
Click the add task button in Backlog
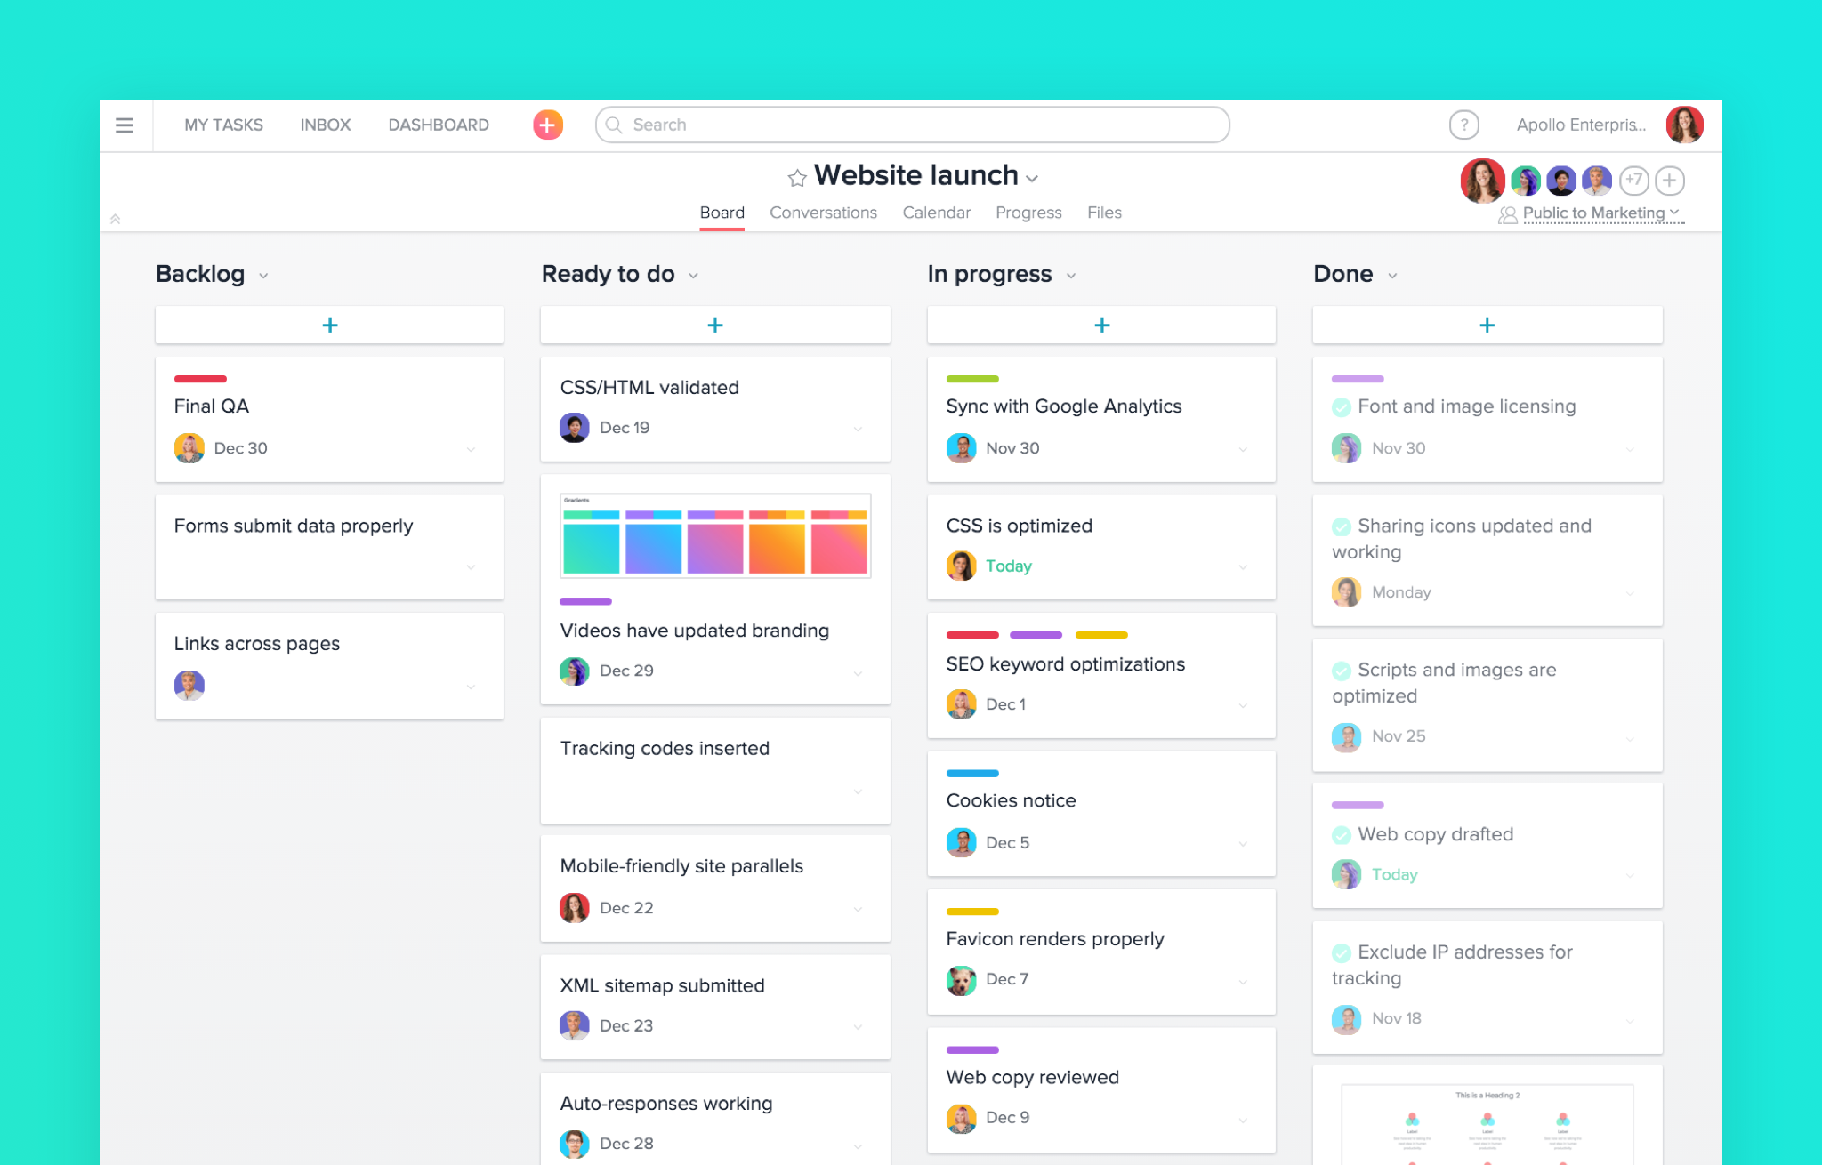click(331, 324)
